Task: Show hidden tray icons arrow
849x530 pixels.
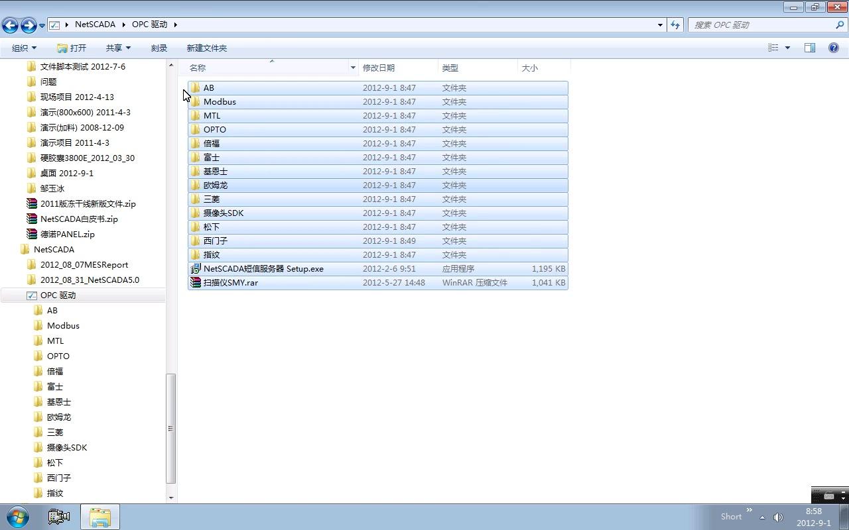Action: click(762, 517)
